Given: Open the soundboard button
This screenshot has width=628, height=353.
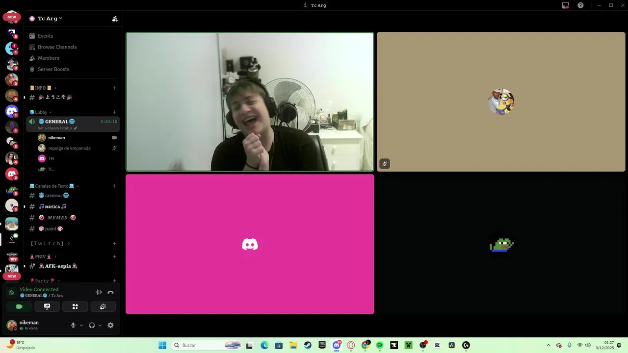Looking at the screenshot, I should click(103, 306).
